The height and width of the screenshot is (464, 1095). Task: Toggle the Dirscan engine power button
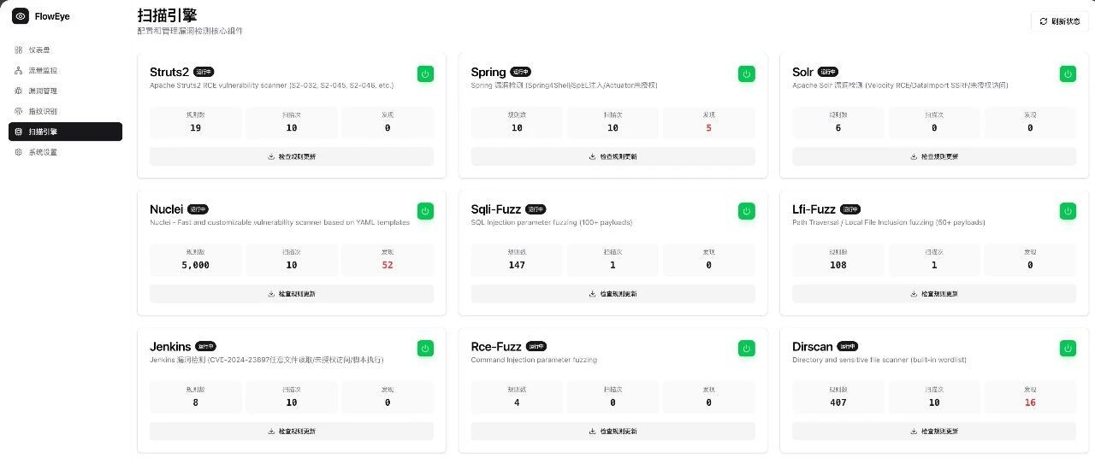(1068, 348)
